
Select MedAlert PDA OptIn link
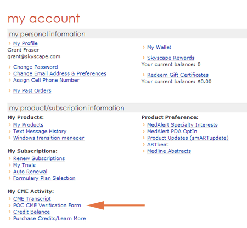172,132
